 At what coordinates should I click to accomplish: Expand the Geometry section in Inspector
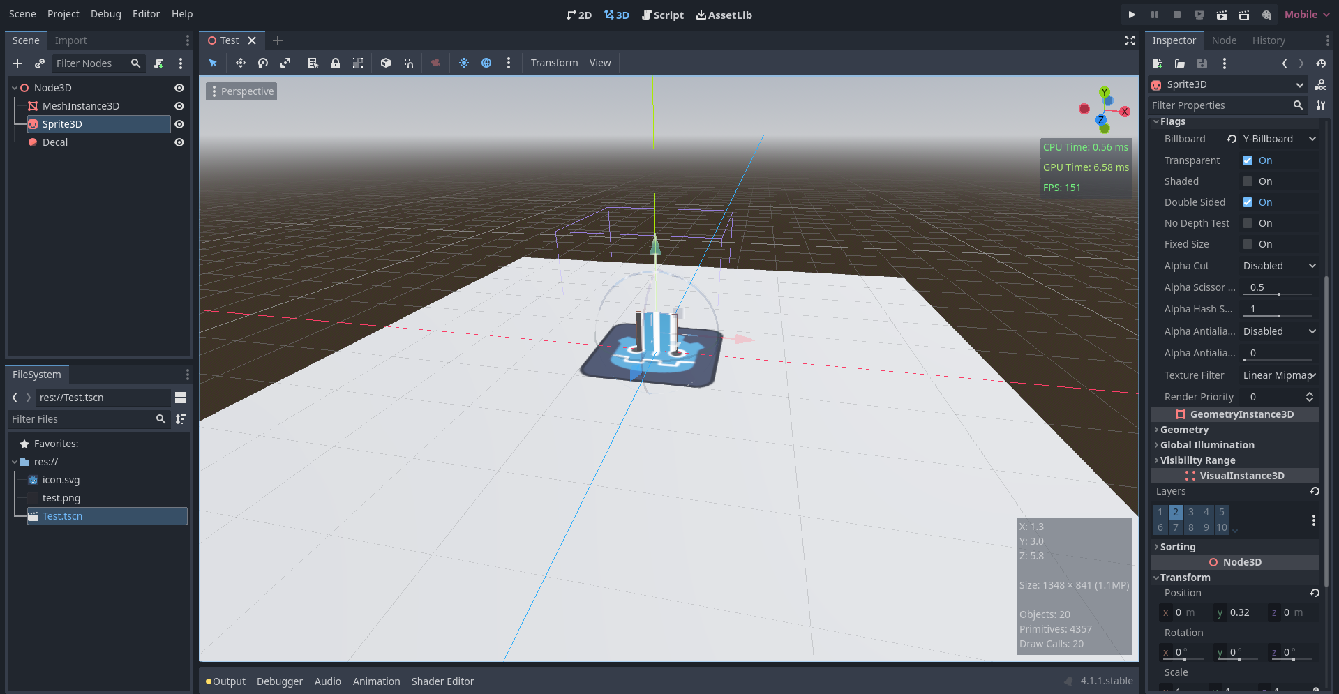(x=1185, y=430)
